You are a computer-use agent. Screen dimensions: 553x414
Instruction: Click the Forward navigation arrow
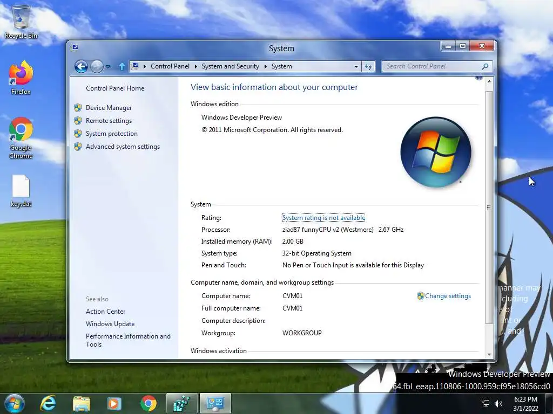click(97, 66)
